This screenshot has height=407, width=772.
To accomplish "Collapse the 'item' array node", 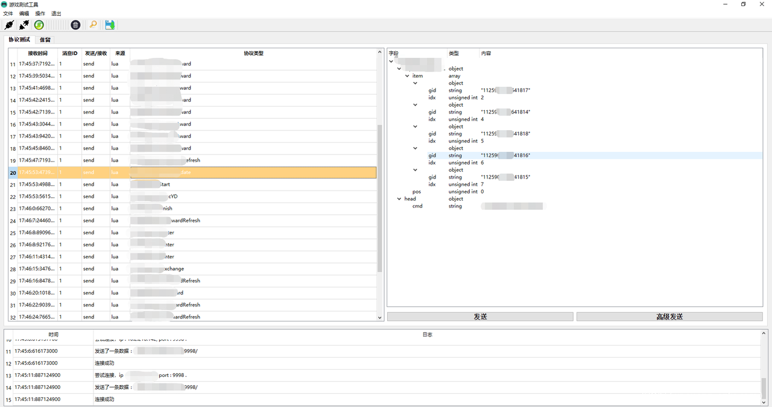I will 407,76.
